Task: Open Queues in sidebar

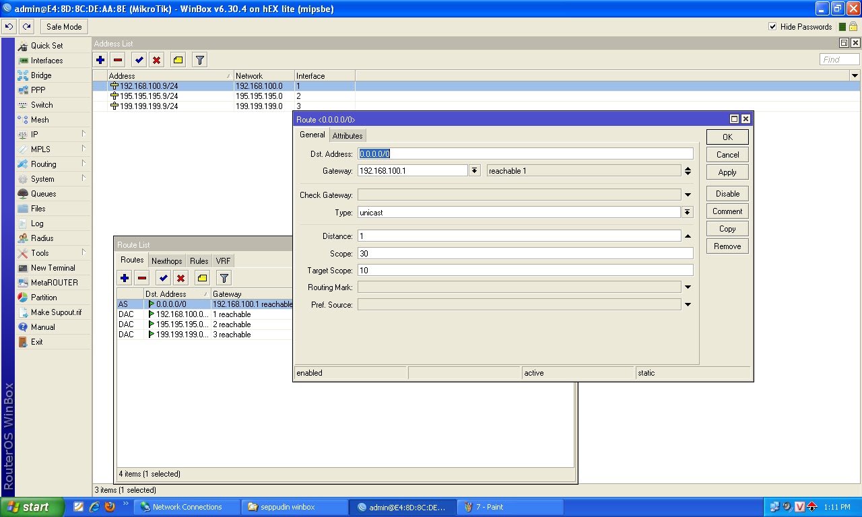Action: pos(53,194)
